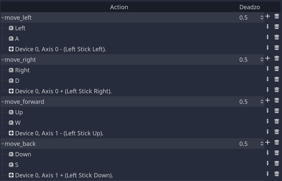
Task: Collapse the move_forward action
Action: (x=3, y=102)
